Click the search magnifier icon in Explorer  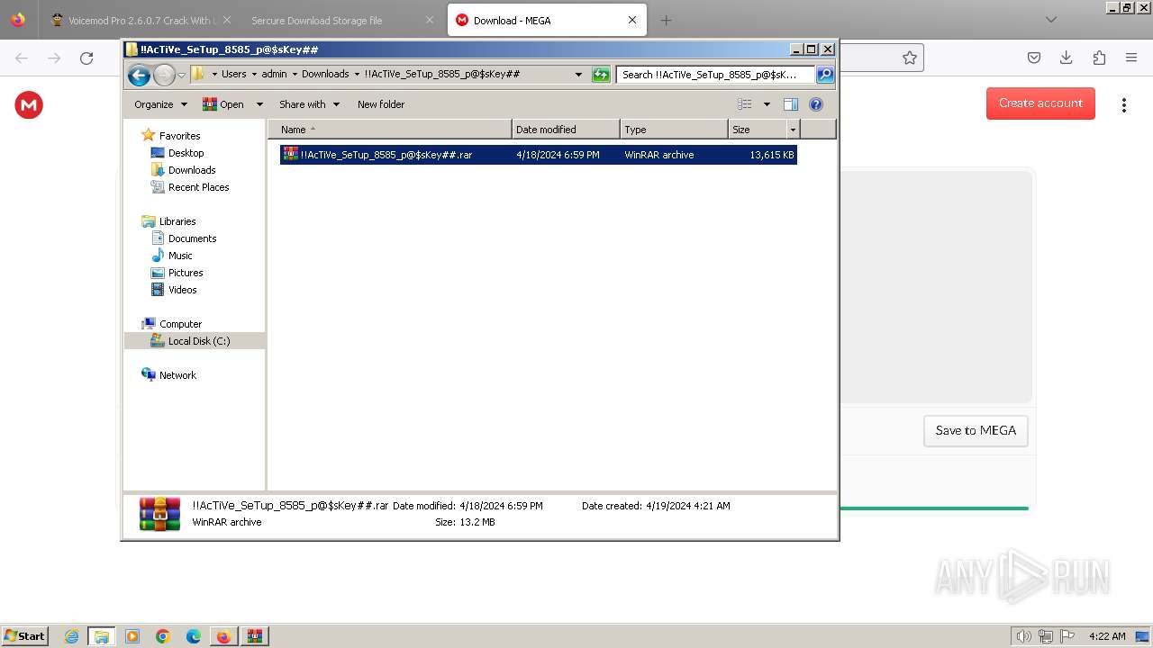[825, 75]
